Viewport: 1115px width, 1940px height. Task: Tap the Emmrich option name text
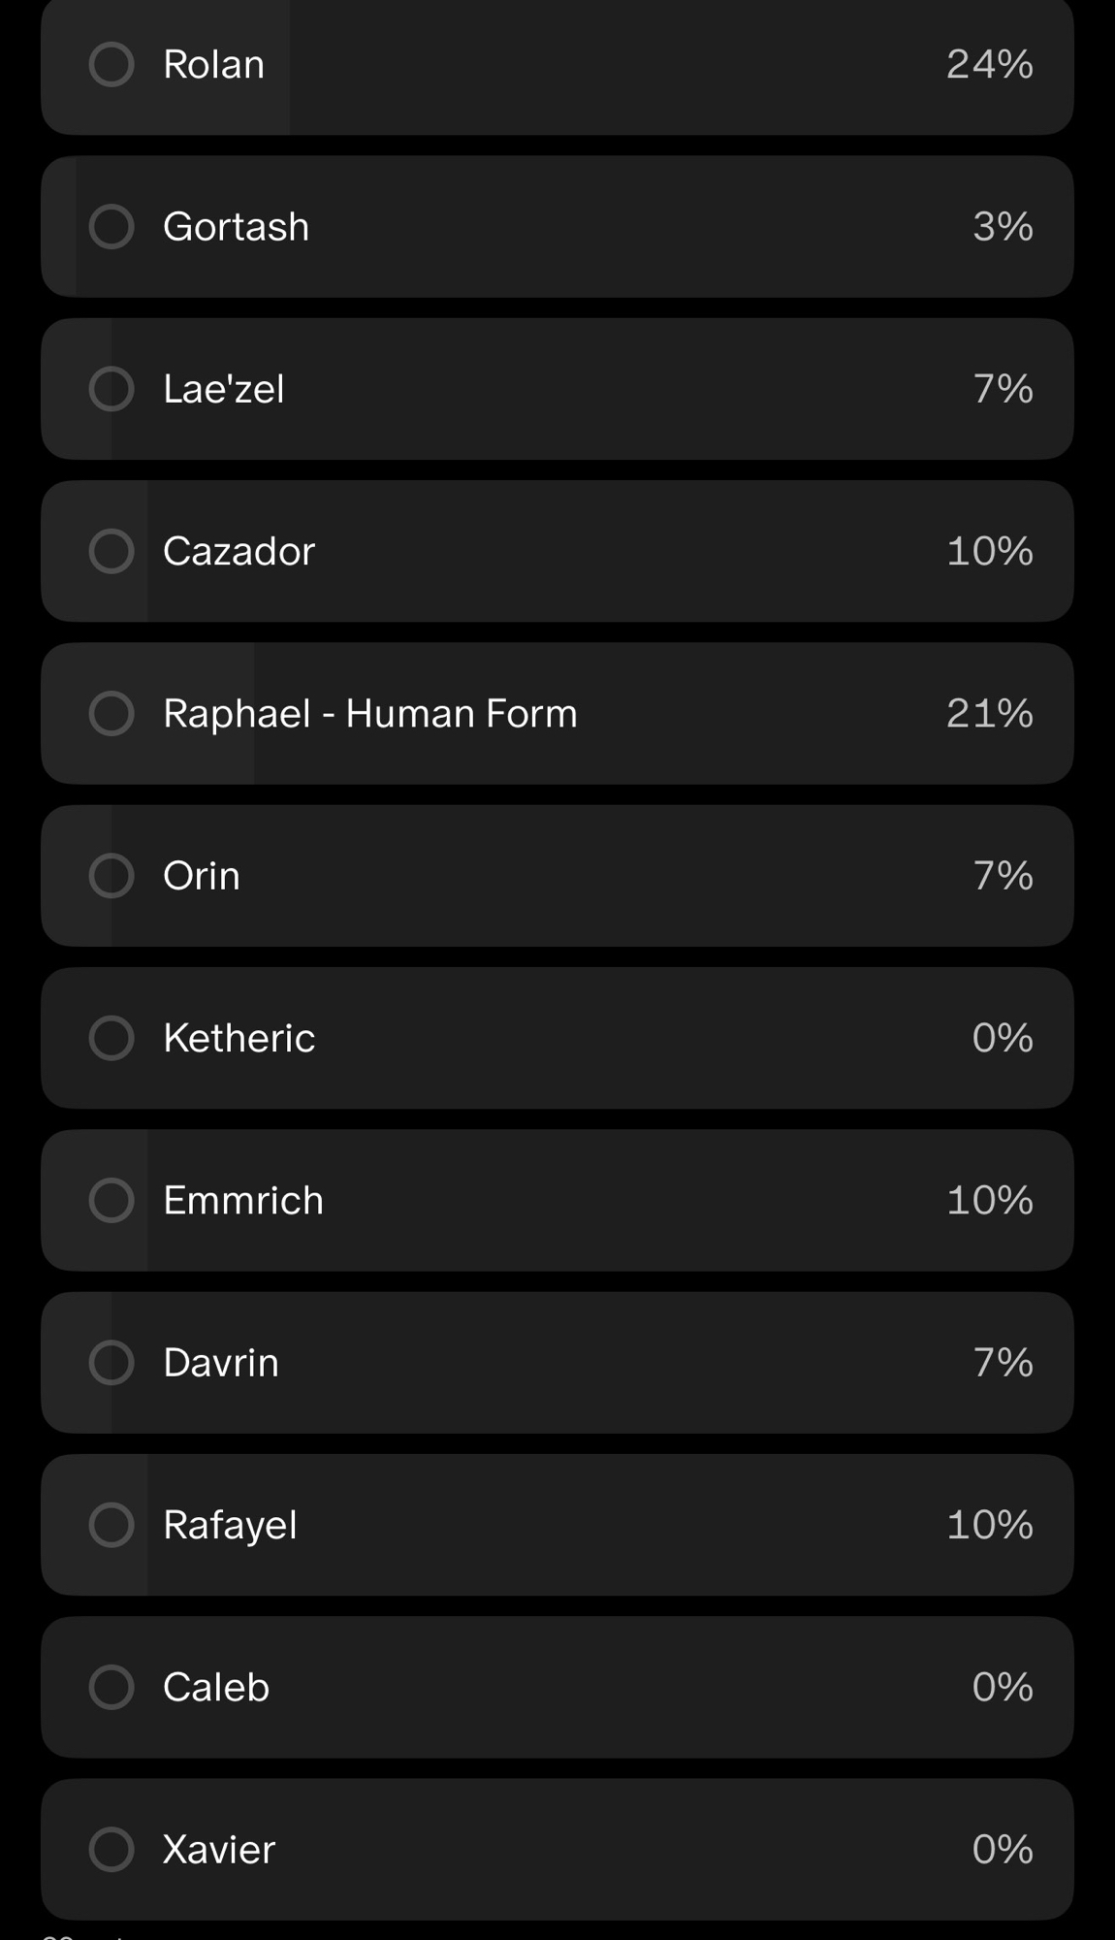(x=242, y=1201)
